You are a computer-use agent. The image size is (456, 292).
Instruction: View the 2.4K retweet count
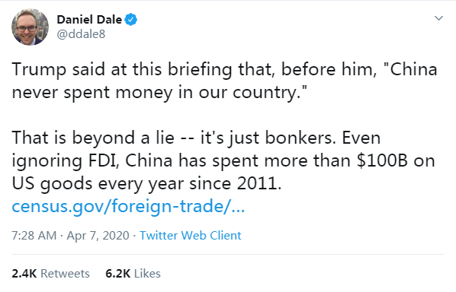(24, 274)
